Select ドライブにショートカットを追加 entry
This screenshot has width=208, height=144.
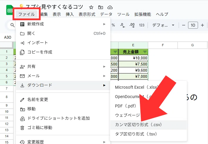click(63, 118)
